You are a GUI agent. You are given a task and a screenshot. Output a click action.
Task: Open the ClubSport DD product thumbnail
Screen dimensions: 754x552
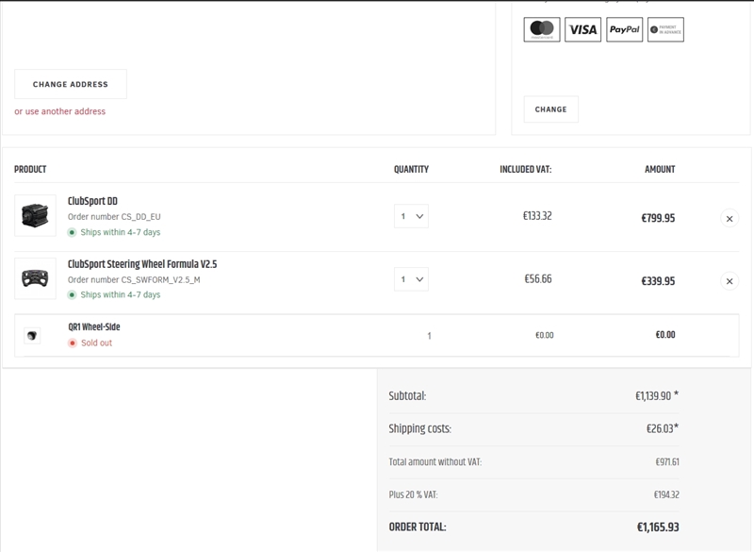coord(38,216)
